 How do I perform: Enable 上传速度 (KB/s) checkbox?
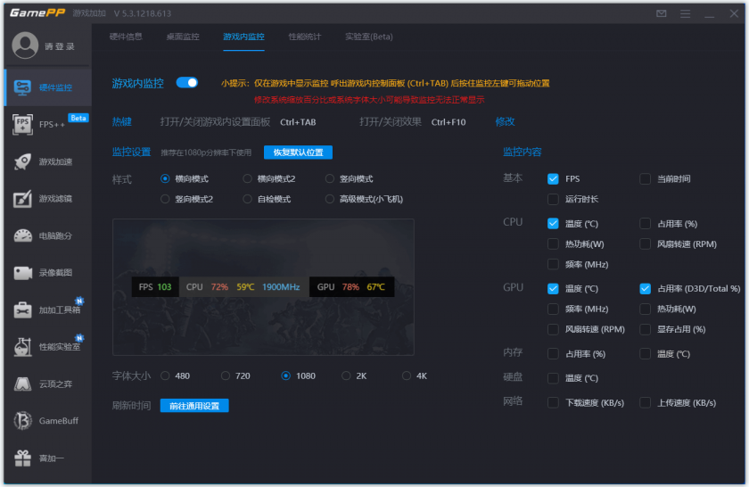pos(646,403)
